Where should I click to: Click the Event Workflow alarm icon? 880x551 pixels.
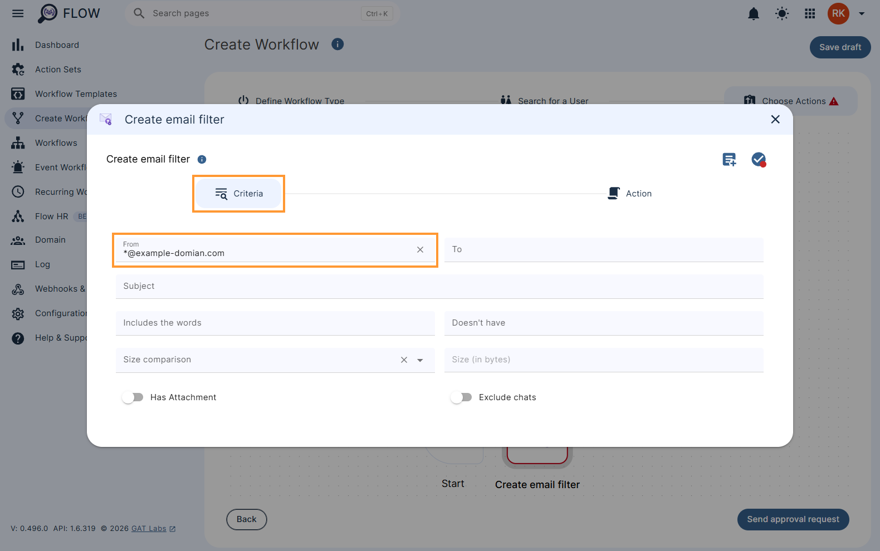(x=18, y=168)
